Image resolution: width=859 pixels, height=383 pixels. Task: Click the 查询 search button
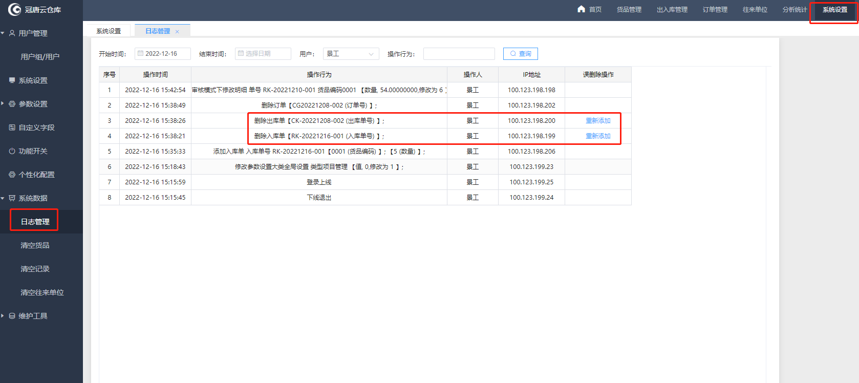(x=520, y=53)
